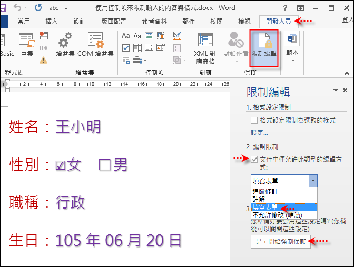
Task: Insert Date Picker content control icon
Action: tap(161, 47)
